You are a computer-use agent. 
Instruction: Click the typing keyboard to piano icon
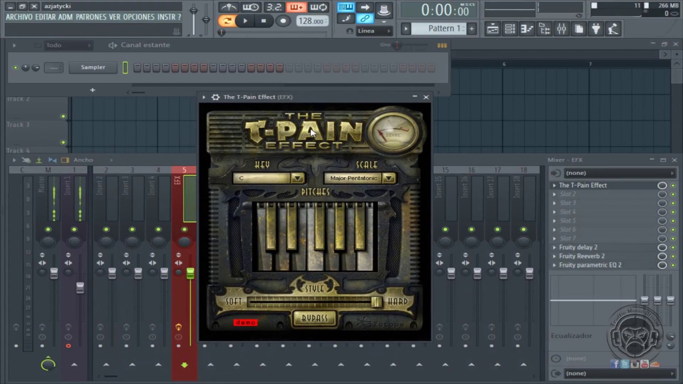tap(346, 7)
